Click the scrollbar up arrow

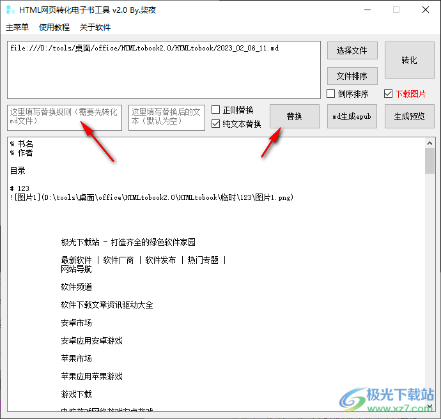(429, 143)
